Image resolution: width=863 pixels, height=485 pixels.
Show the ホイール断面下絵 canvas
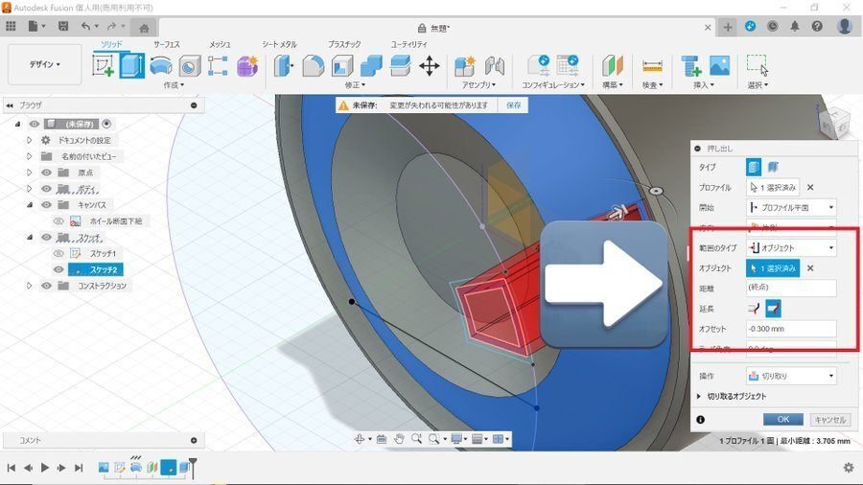pos(58,221)
